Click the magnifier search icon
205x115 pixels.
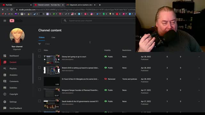click(x=65, y=20)
